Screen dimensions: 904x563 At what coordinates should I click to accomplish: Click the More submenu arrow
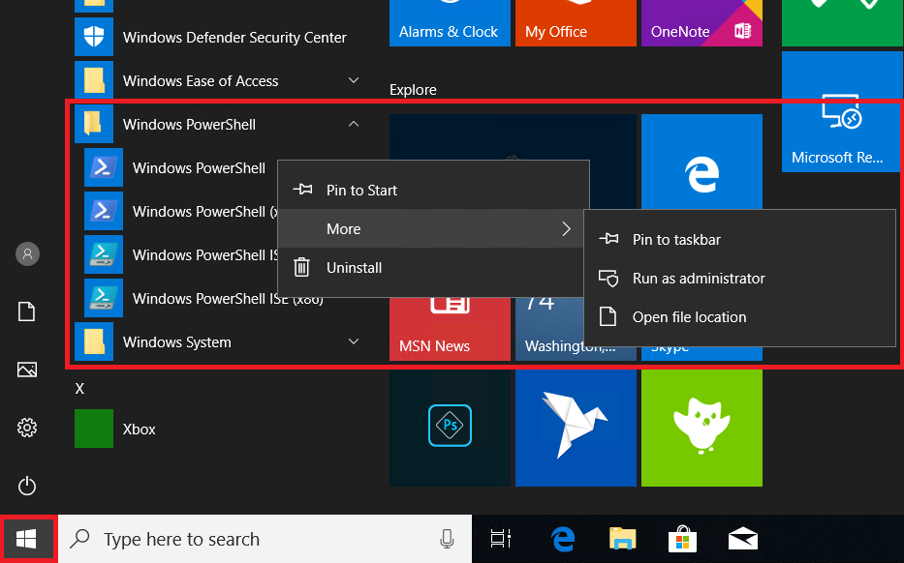point(566,228)
